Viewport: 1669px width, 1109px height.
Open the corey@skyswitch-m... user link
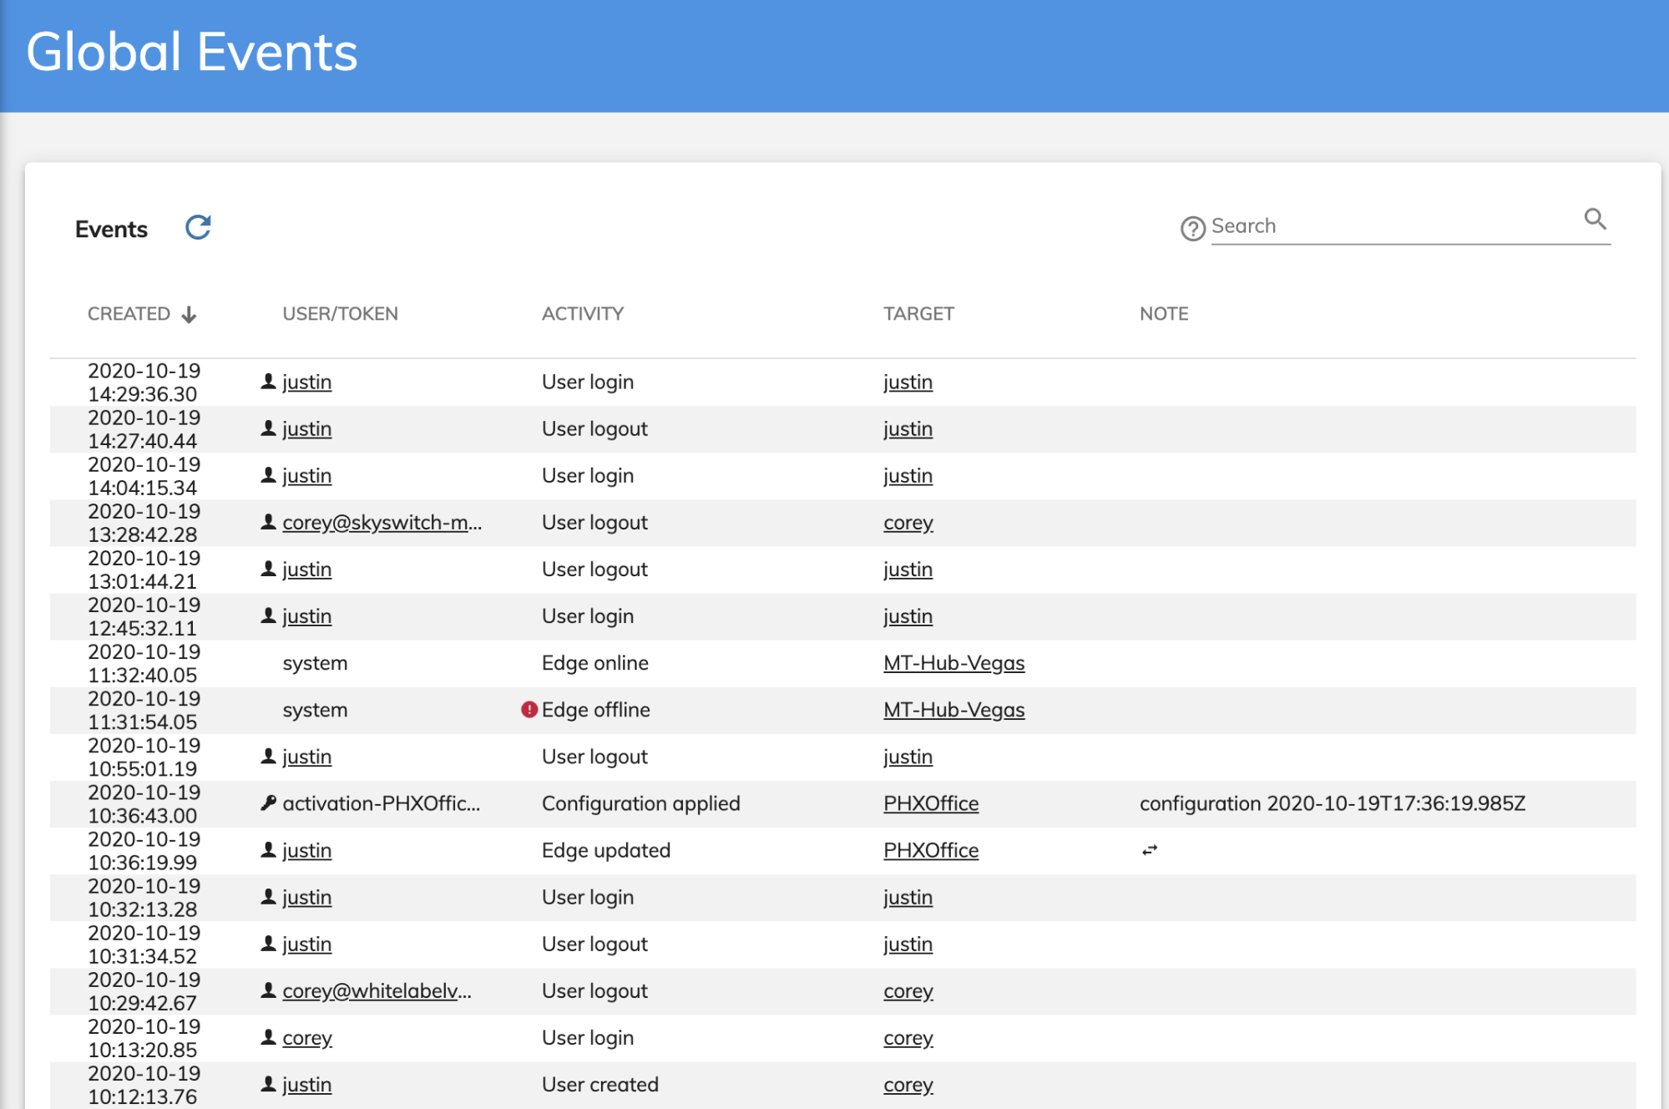tap(382, 523)
